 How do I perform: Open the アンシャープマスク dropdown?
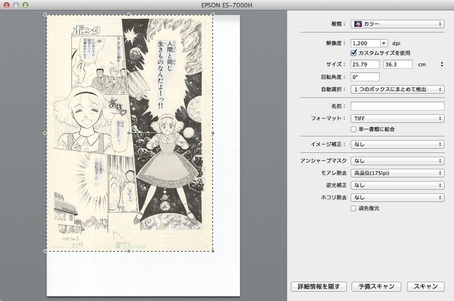397,161
